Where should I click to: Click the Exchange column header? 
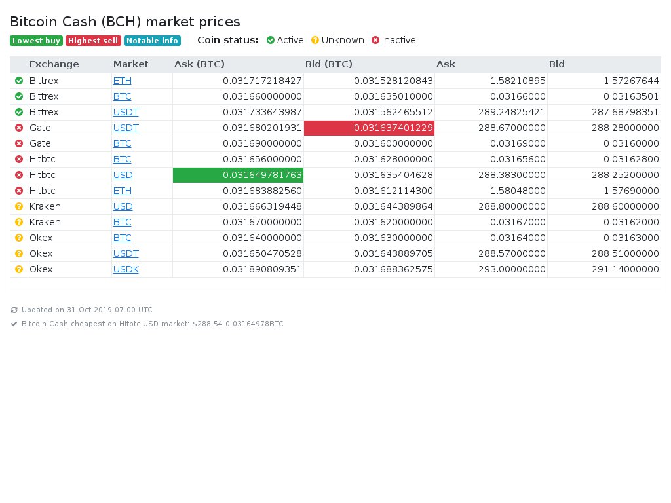pos(54,64)
